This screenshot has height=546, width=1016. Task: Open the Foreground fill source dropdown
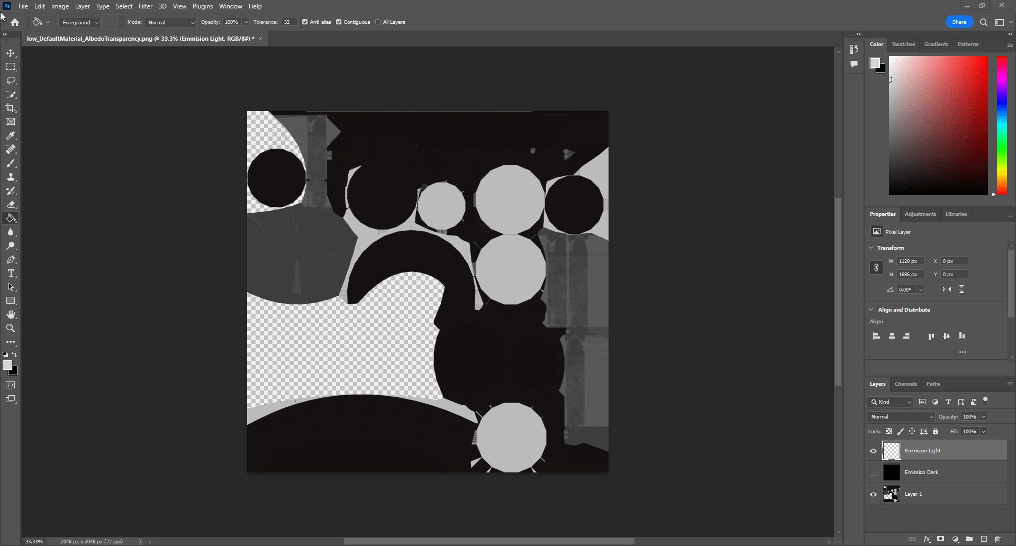[79, 22]
